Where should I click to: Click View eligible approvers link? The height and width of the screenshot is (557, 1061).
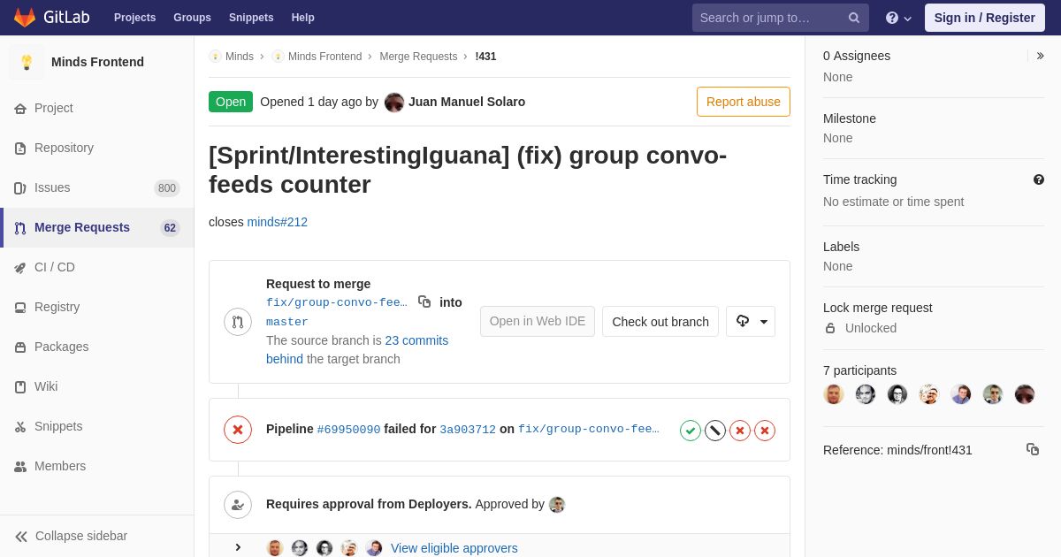coord(454,548)
